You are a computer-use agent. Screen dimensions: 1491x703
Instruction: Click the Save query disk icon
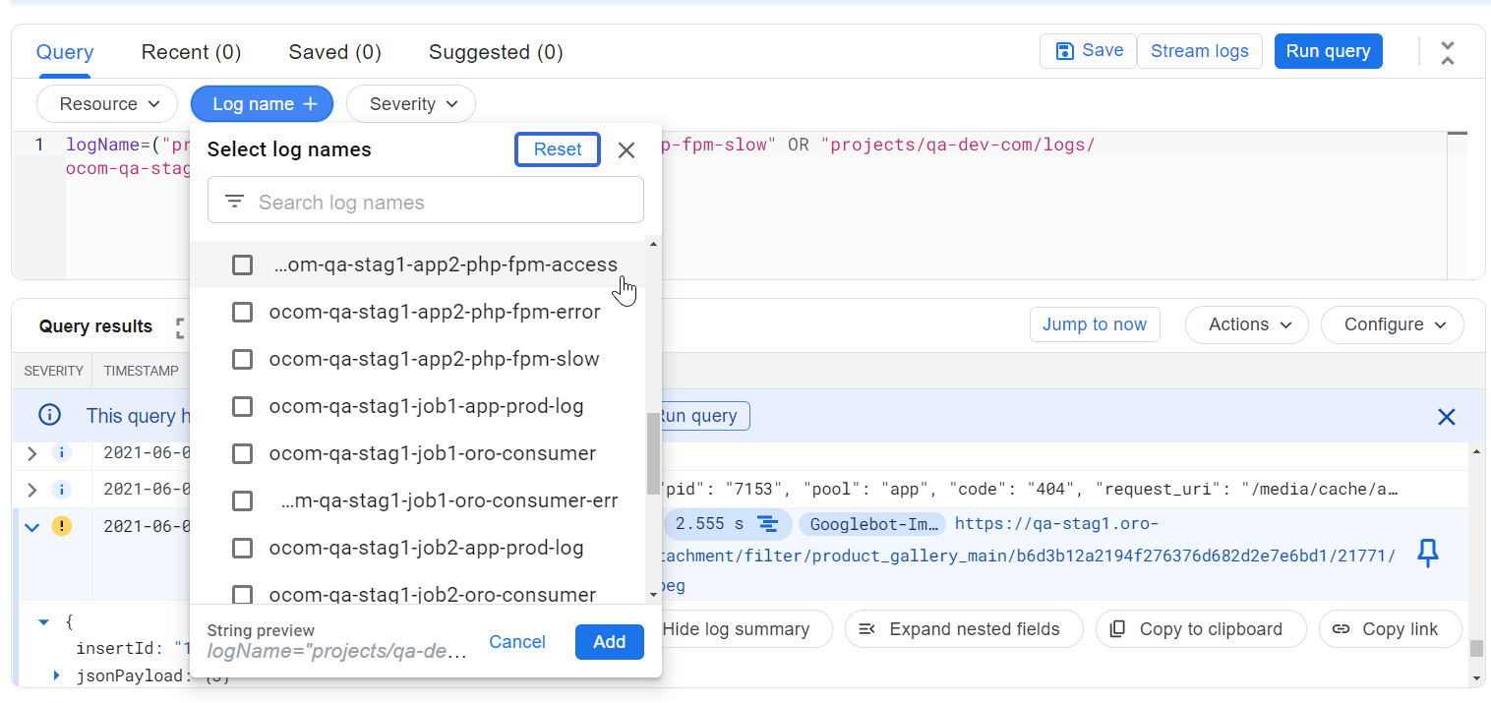click(1064, 51)
